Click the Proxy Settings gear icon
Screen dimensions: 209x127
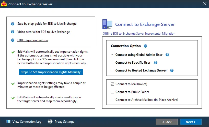50,121
